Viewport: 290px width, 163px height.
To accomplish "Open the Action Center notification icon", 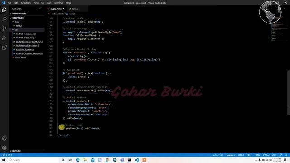I will click(285, 160).
